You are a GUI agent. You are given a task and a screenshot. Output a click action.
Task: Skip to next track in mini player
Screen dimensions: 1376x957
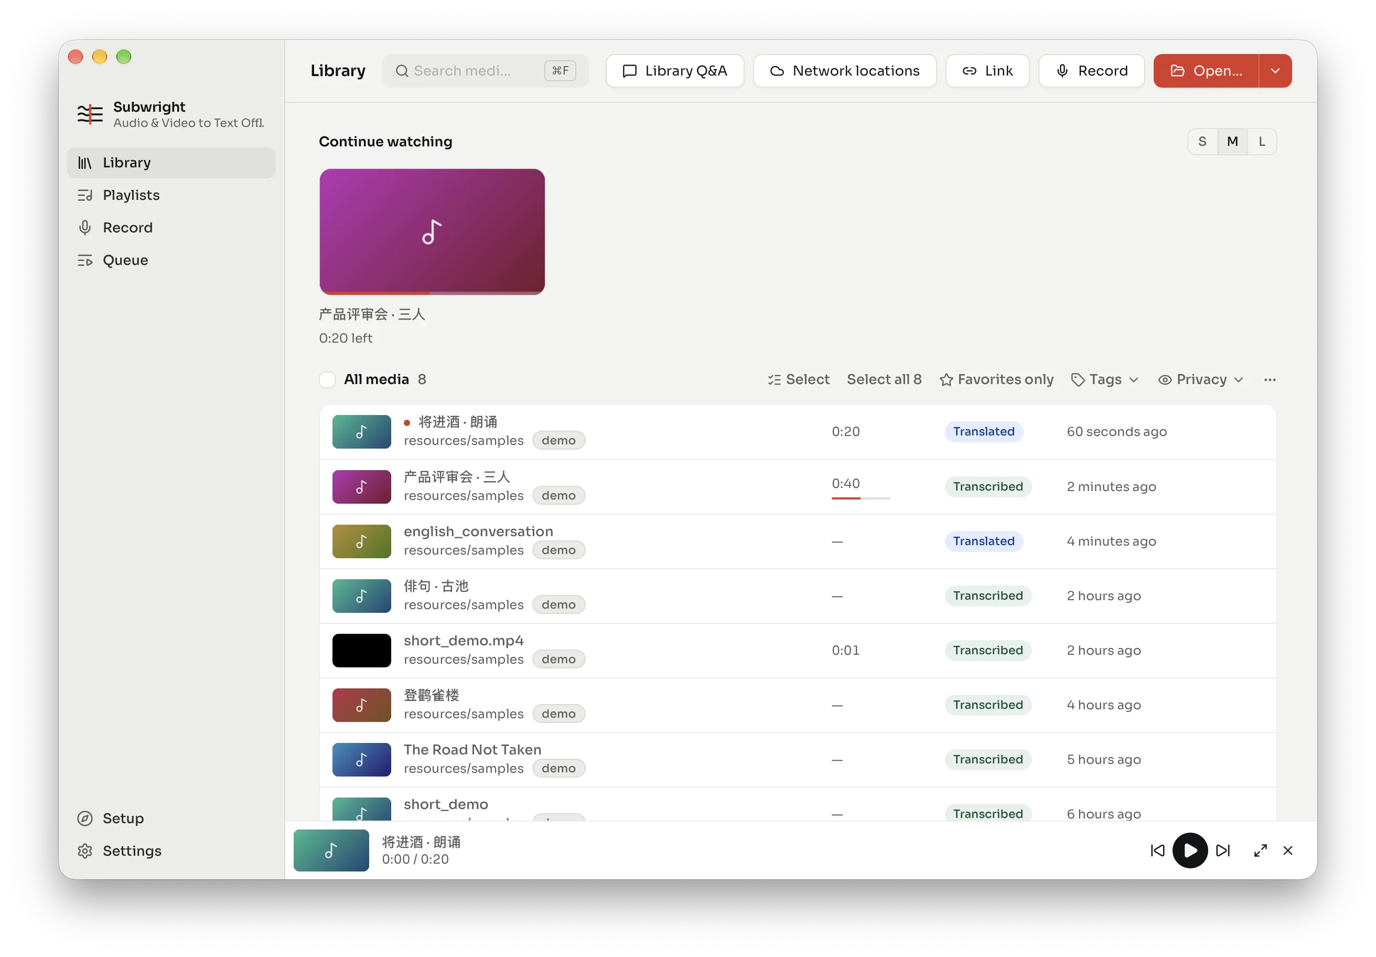1222,850
